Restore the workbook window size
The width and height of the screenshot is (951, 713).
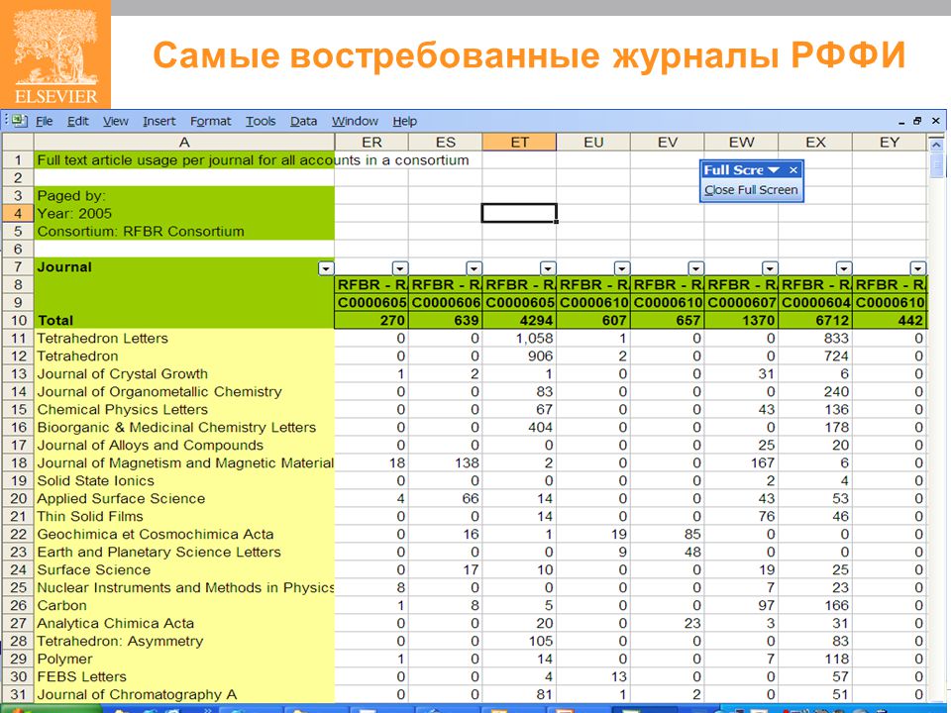pyautogui.click(x=917, y=121)
